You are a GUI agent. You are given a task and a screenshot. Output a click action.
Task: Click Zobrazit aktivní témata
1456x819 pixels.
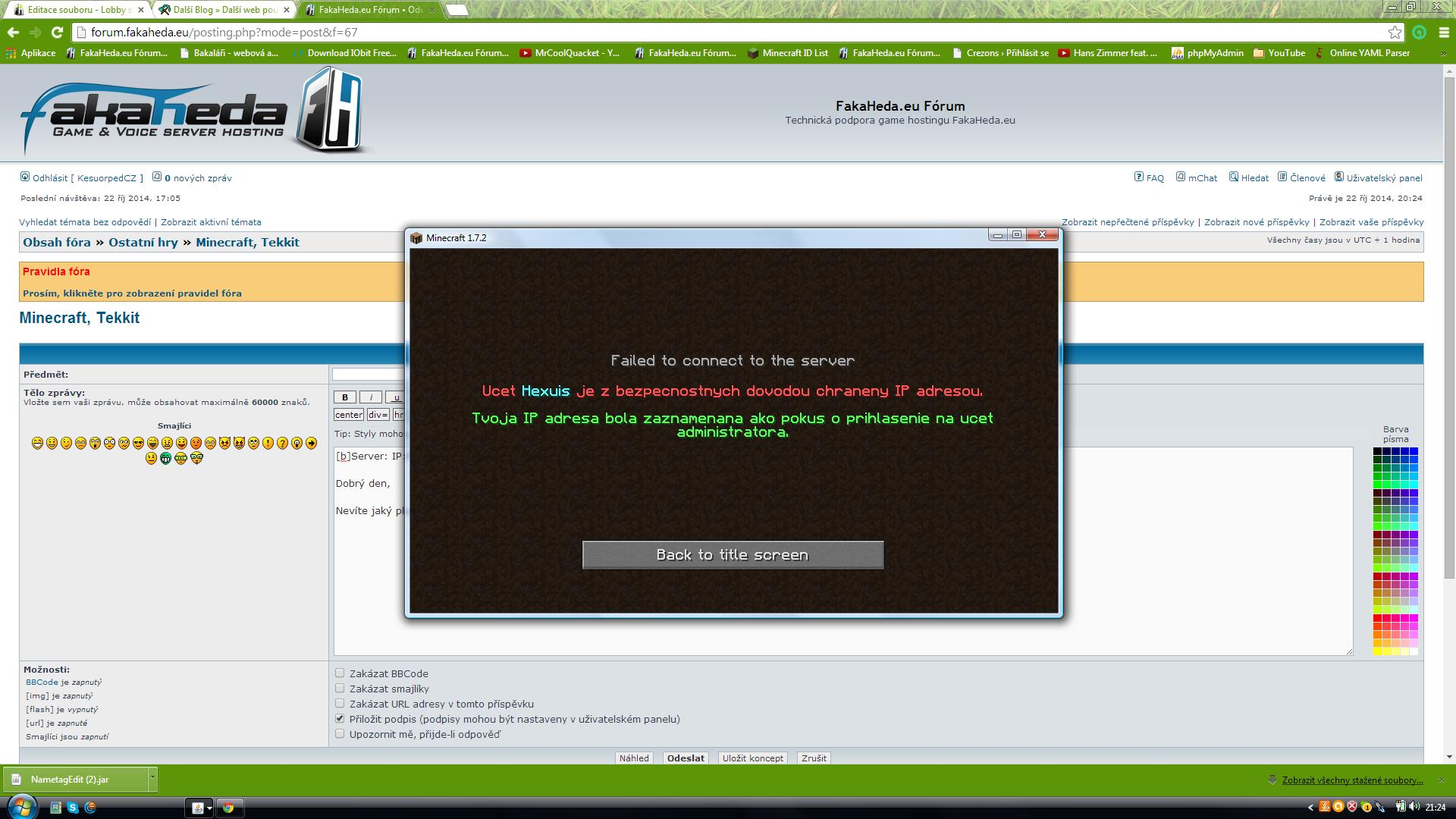point(211,222)
